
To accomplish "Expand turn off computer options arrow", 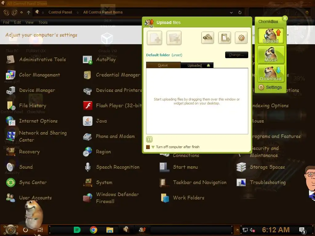I will (153, 147).
